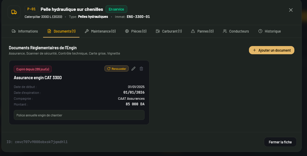
Task: Click the truck icon in the header
Action: click(14, 12)
